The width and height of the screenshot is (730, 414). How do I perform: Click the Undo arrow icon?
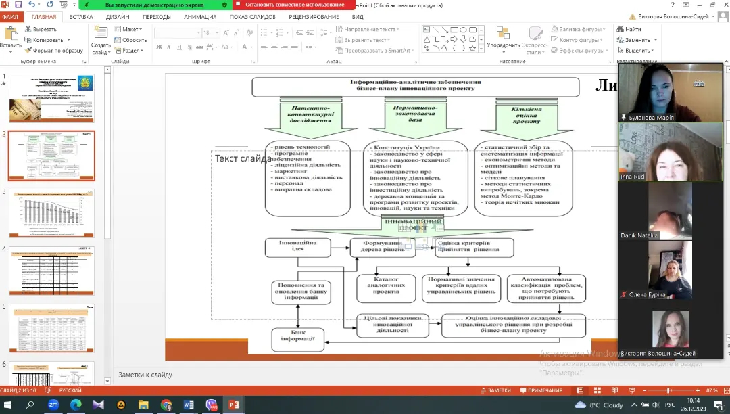pos(31,5)
